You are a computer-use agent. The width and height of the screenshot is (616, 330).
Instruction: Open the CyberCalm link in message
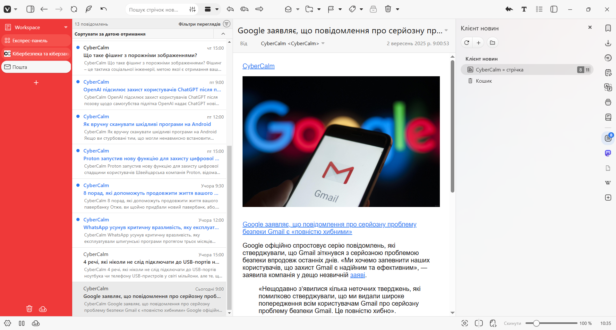tap(258, 66)
